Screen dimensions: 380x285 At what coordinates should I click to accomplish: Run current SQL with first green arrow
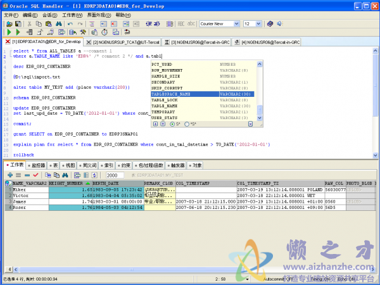[9, 32]
